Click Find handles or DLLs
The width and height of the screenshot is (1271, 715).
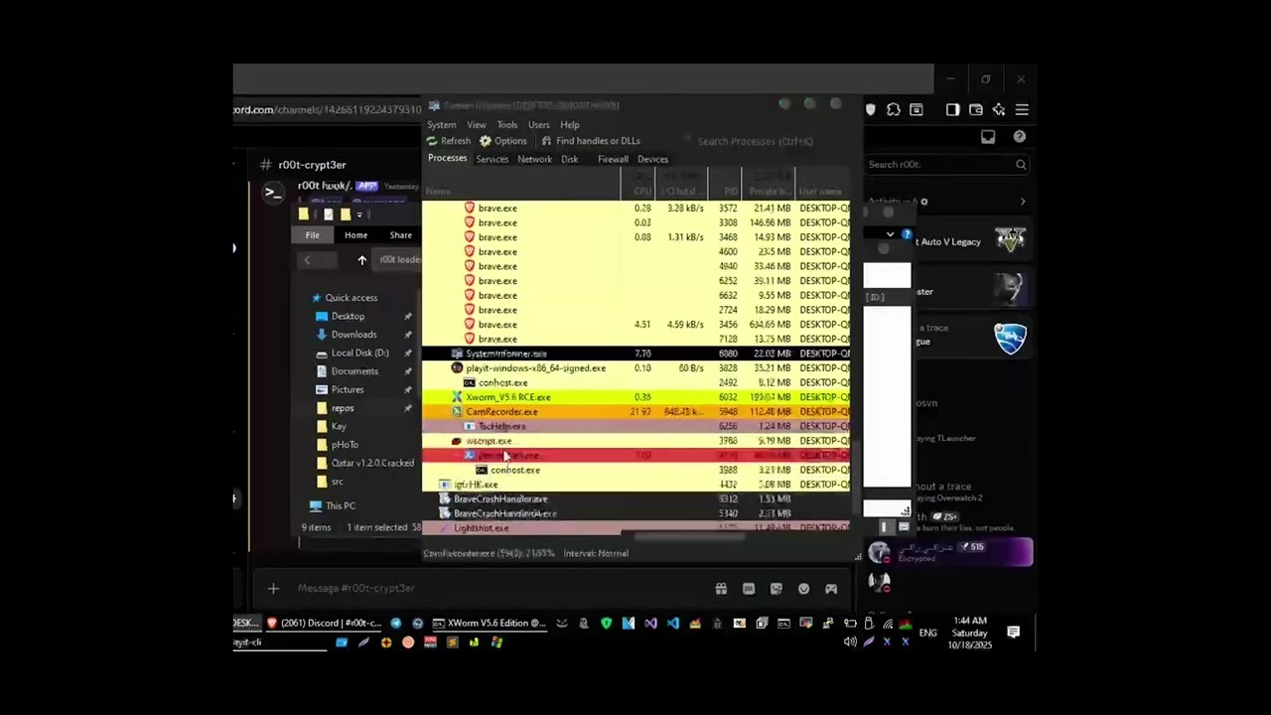point(591,141)
